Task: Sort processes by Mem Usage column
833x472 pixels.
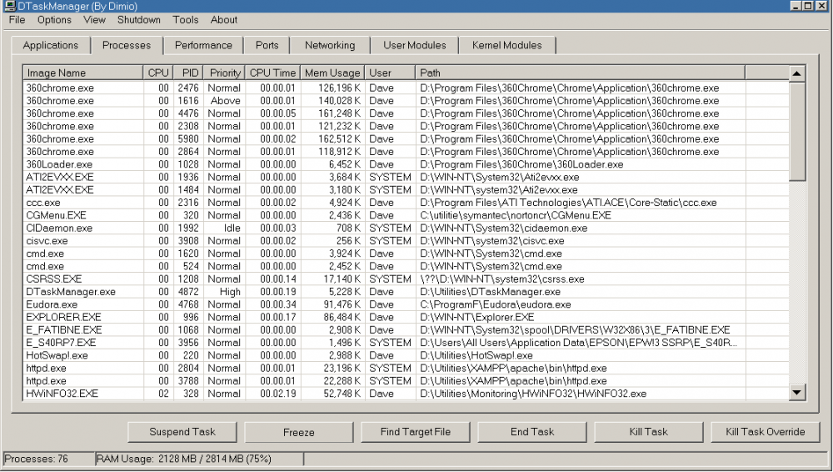Action: 332,73
